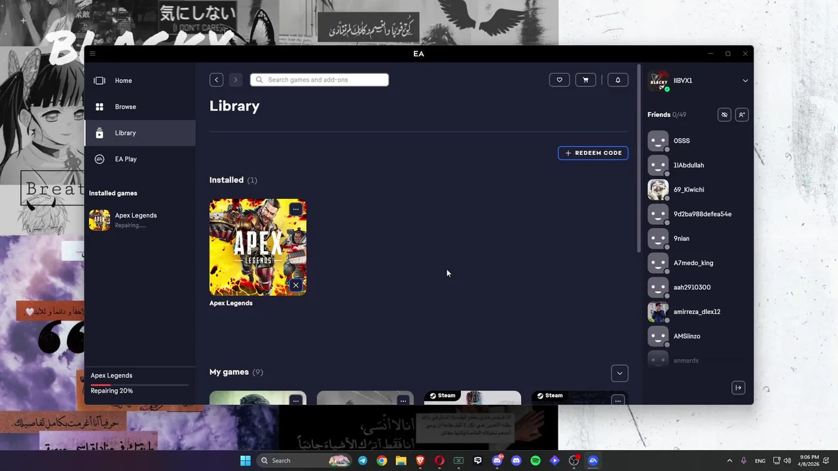Click the microphone tray icon
Image resolution: width=838 pixels, height=471 pixels.
point(744,461)
